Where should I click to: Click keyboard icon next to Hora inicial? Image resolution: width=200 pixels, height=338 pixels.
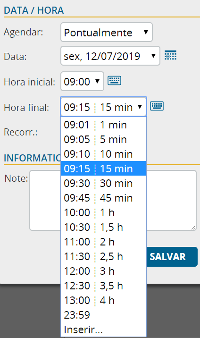tap(114, 80)
